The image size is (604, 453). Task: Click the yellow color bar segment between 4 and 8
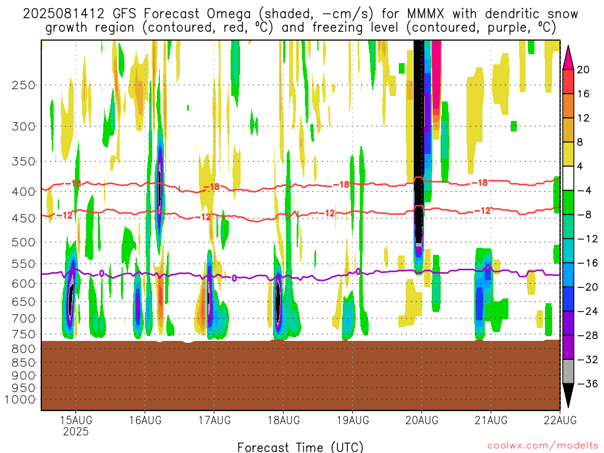pyautogui.click(x=568, y=154)
